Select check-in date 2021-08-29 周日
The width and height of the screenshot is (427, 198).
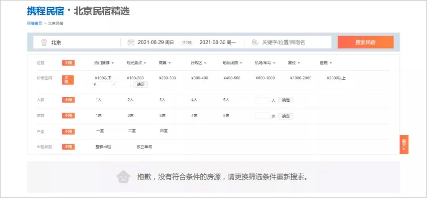pyautogui.click(x=156, y=42)
